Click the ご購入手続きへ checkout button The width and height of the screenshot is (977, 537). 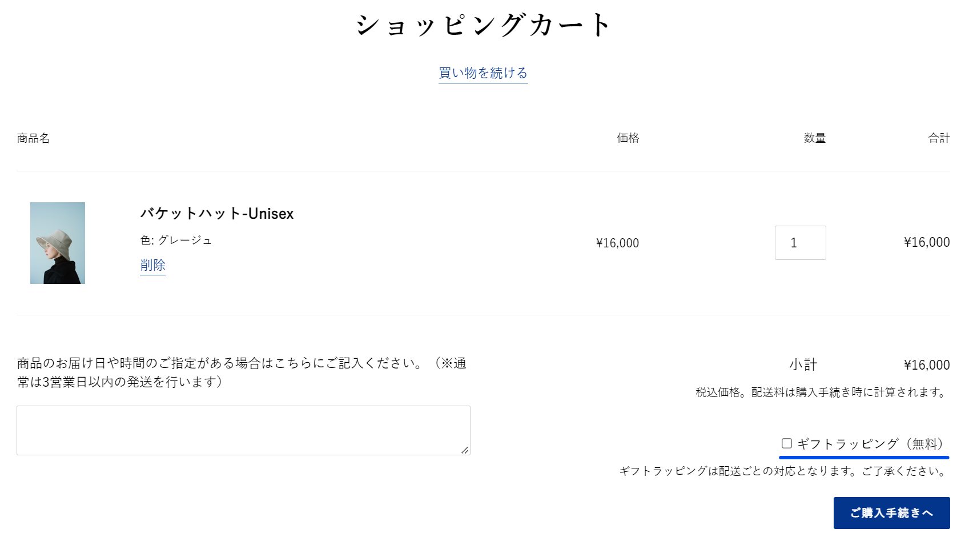click(x=891, y=513)
